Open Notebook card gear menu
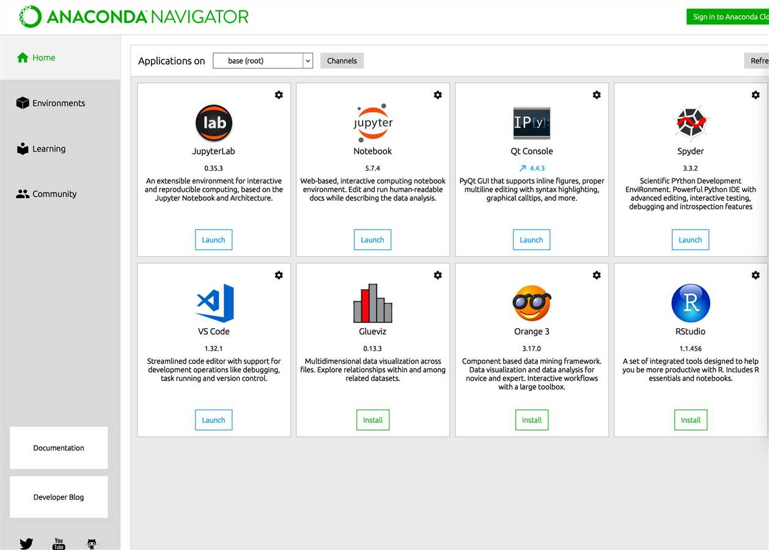 click(x=438, y=95)
